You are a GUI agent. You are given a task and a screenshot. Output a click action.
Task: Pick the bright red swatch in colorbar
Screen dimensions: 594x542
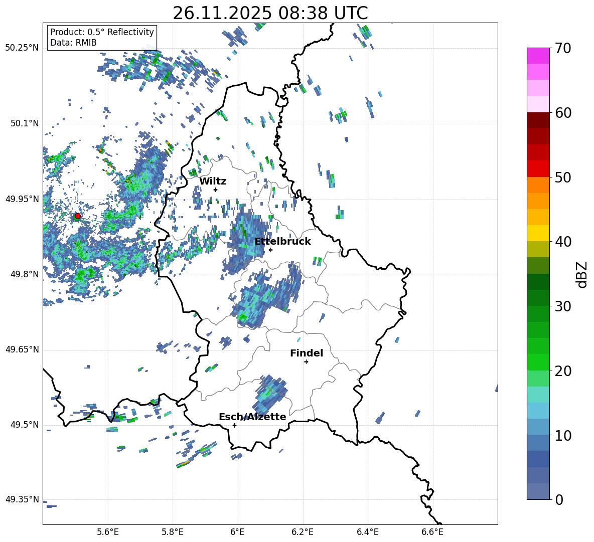tap(538, 168)
